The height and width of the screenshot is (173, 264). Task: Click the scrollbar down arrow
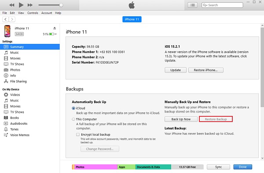pyautogui.click(x=262, y=158)
